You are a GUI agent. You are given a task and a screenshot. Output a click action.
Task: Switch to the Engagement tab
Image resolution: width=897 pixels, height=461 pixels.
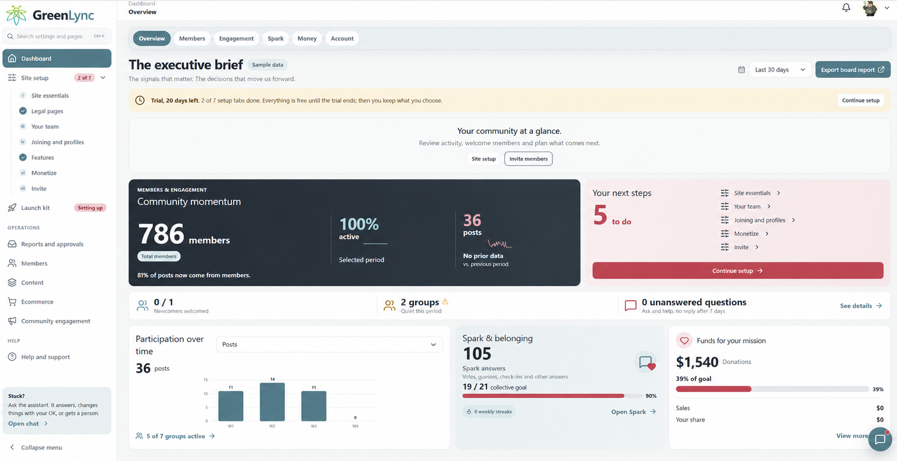click(x=236, y=38)
